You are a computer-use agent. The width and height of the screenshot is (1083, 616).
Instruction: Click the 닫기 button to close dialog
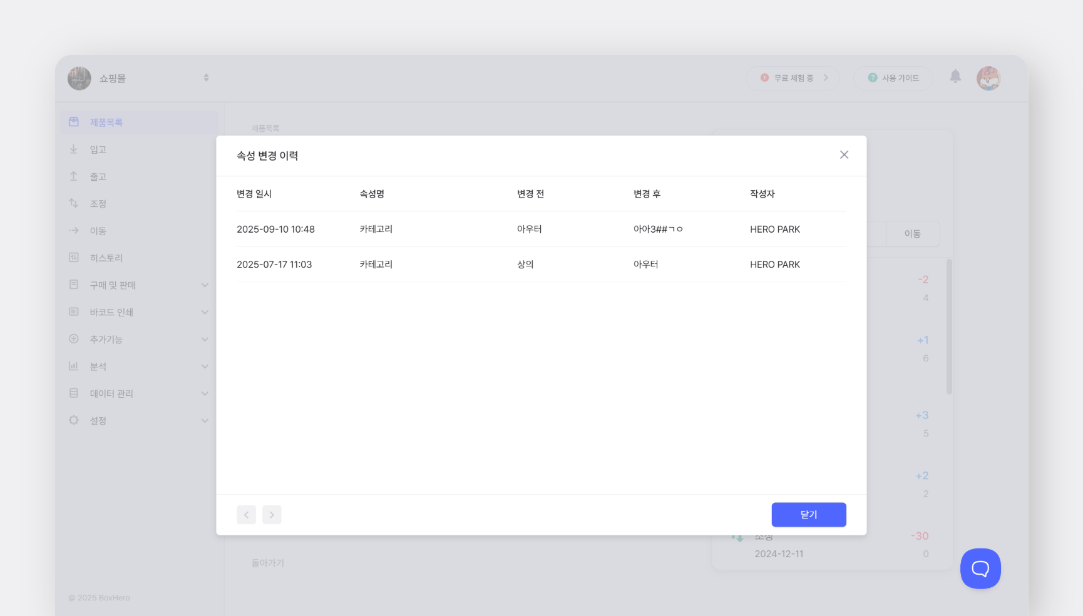point(809,514)
